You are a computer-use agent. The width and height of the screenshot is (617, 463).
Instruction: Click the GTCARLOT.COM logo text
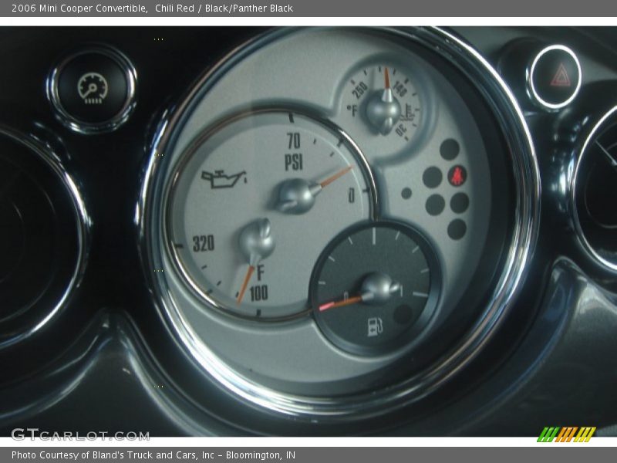click(80, 434)
